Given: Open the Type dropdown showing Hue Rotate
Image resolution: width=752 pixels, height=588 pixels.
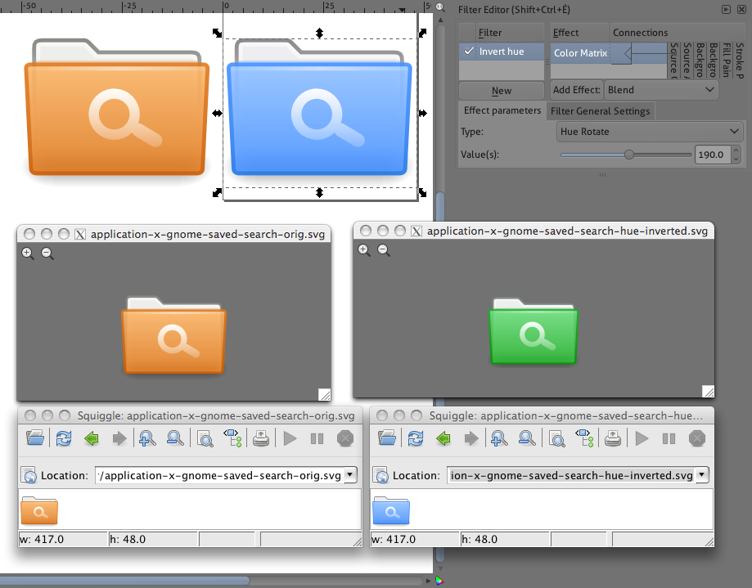Looking at the screenshot, I should click(x=649, y=131).
